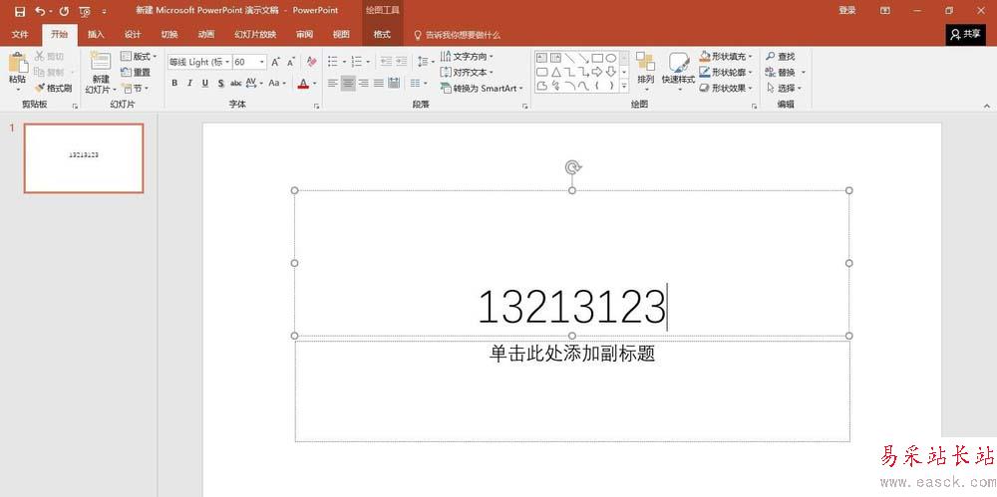Image resolution: width=997 pixels, height=497 pixels.
Task: Click the Share (共享) button
Action: pyautogui.click(x=965, y=34)
